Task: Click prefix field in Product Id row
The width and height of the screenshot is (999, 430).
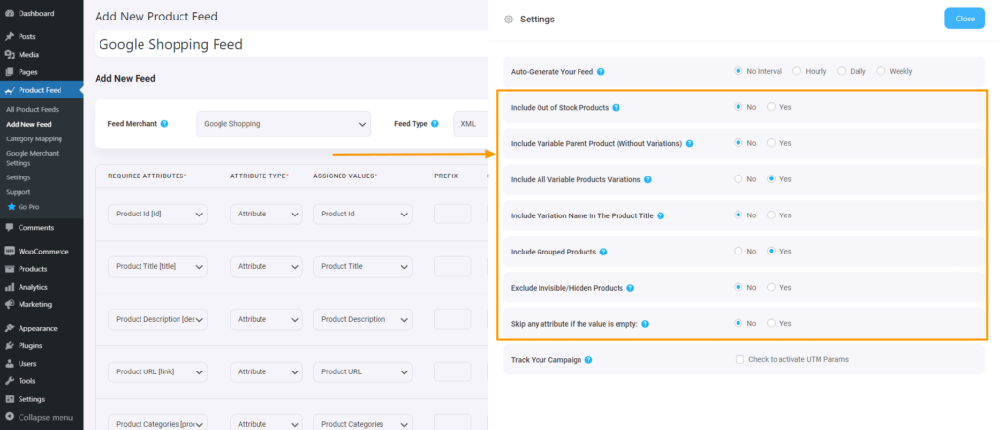Action: tap(453, 215)
